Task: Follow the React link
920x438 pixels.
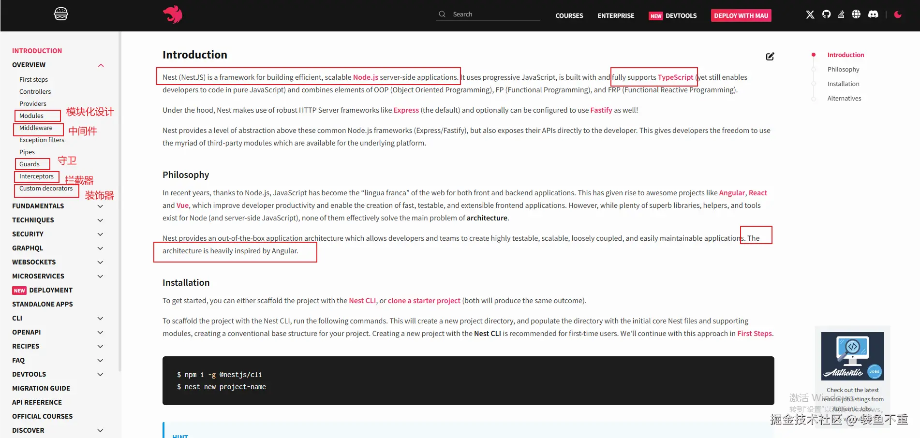Action: tap(758, 193)
